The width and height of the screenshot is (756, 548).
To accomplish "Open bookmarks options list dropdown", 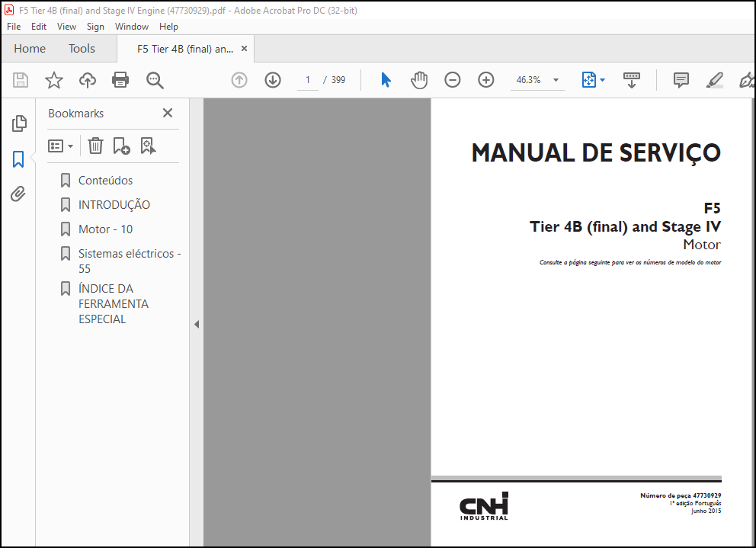I will [61, 146].
